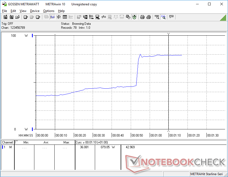Click the greyed bar chart view icon
This screenshot has height=177, width=228.
click(x=71, y=17)
